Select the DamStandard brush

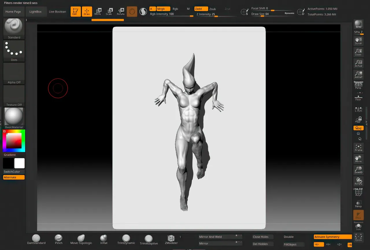(36, 239)
